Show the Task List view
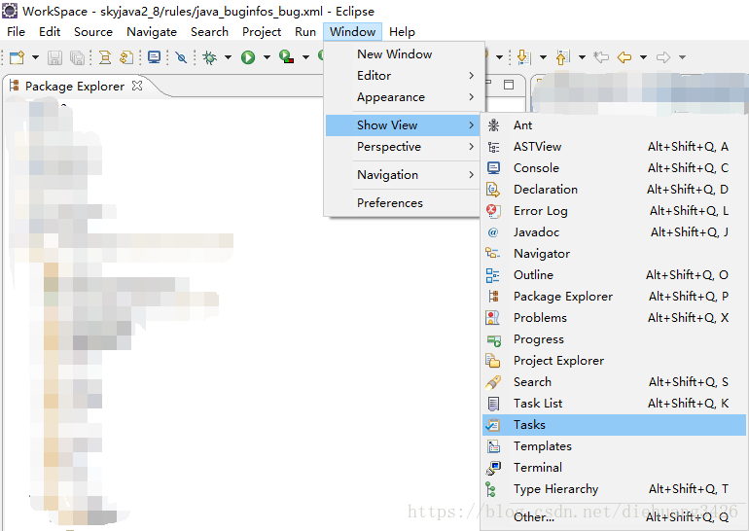 tap(614, 404)
